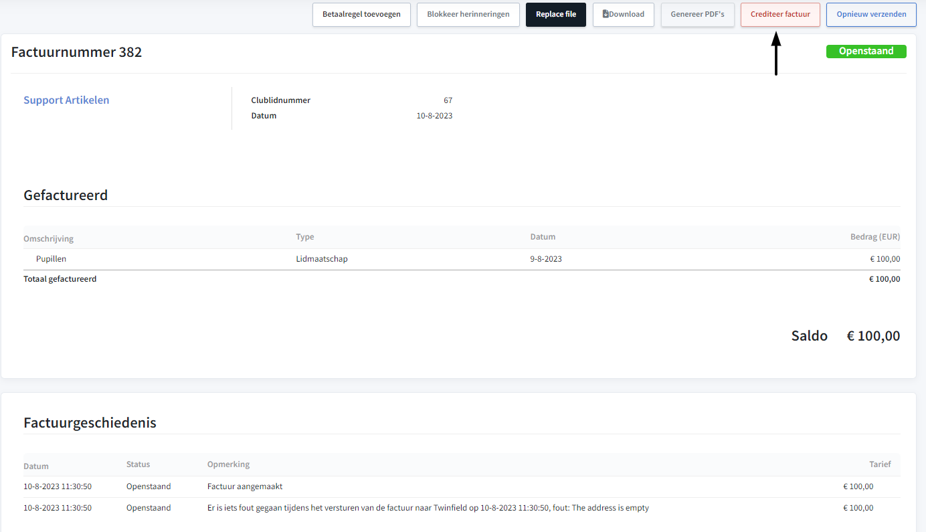This screenshot has height=532, width=926.
Task: Click the Clublidnummer label
Action: [x=280, y=100]
